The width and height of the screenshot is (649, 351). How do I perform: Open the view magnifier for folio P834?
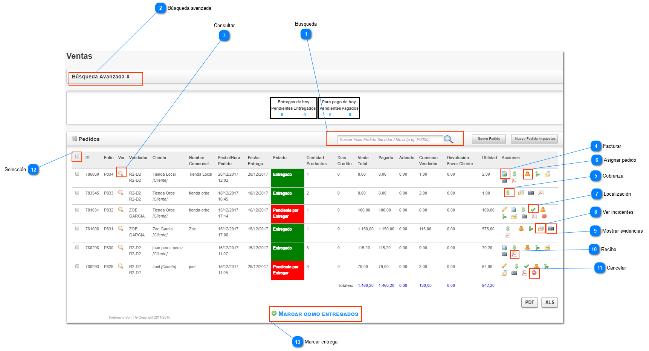click(121, 173)
